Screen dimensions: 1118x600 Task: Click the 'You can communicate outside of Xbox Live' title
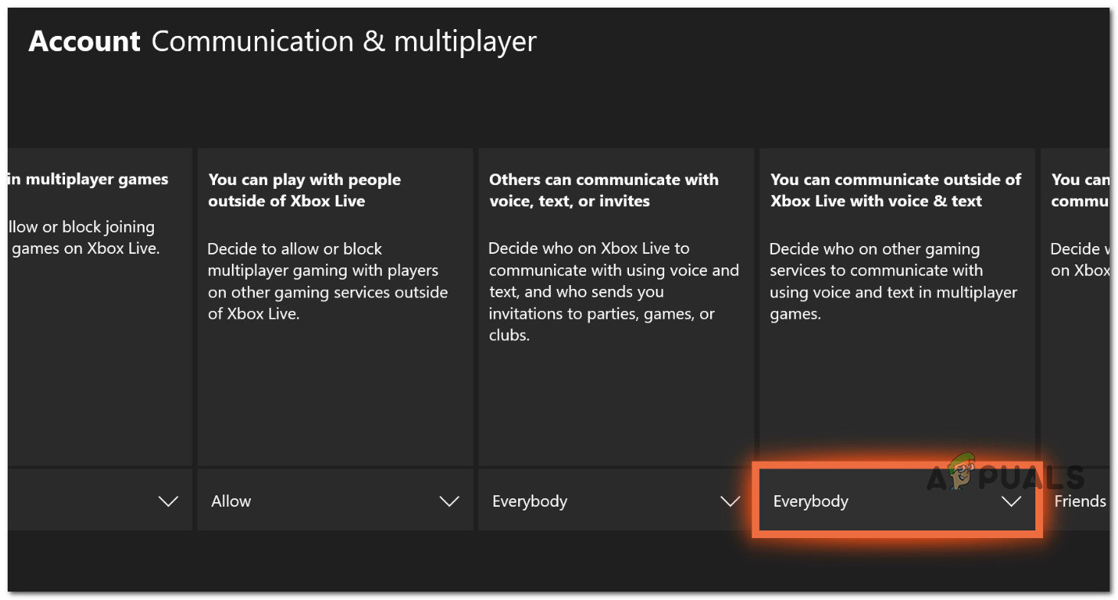click(895, 190)
